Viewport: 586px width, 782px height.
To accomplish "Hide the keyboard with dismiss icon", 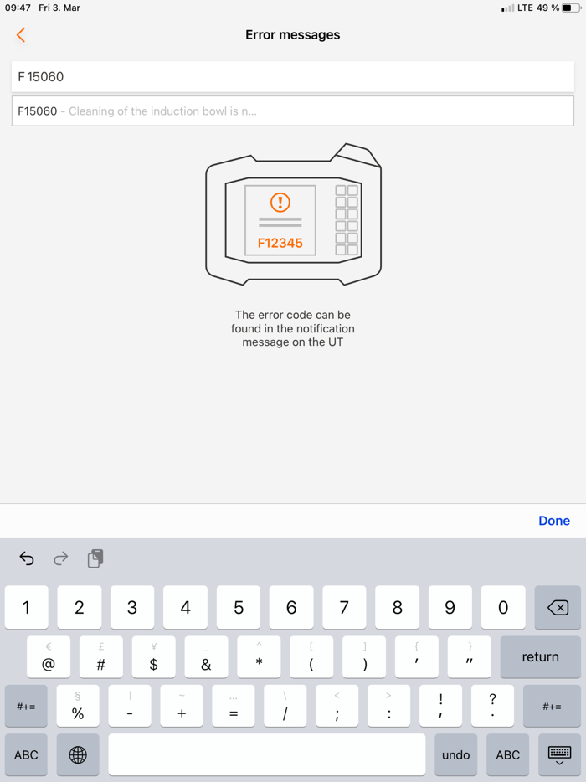I will pyautogui.click(x=559, y=754).
